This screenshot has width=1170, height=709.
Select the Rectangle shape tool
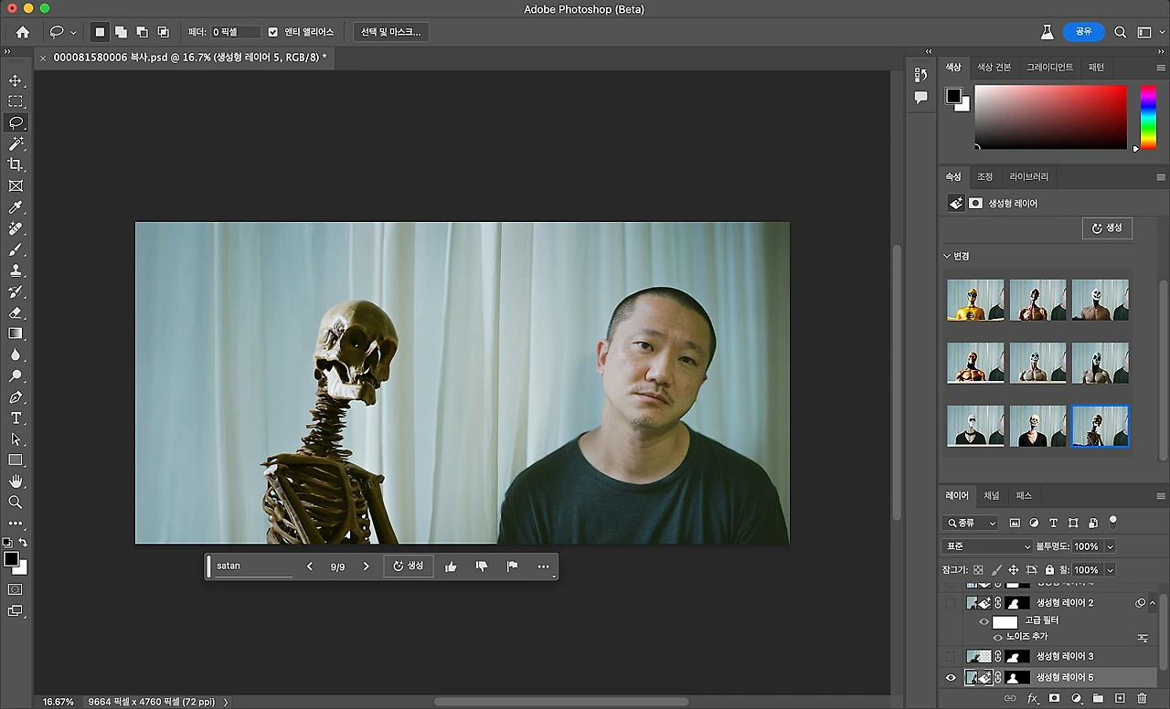pyautogui.click(x=16, y=460)
